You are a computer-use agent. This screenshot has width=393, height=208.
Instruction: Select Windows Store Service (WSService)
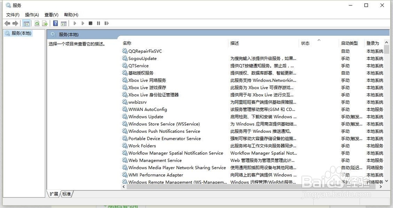164,124
